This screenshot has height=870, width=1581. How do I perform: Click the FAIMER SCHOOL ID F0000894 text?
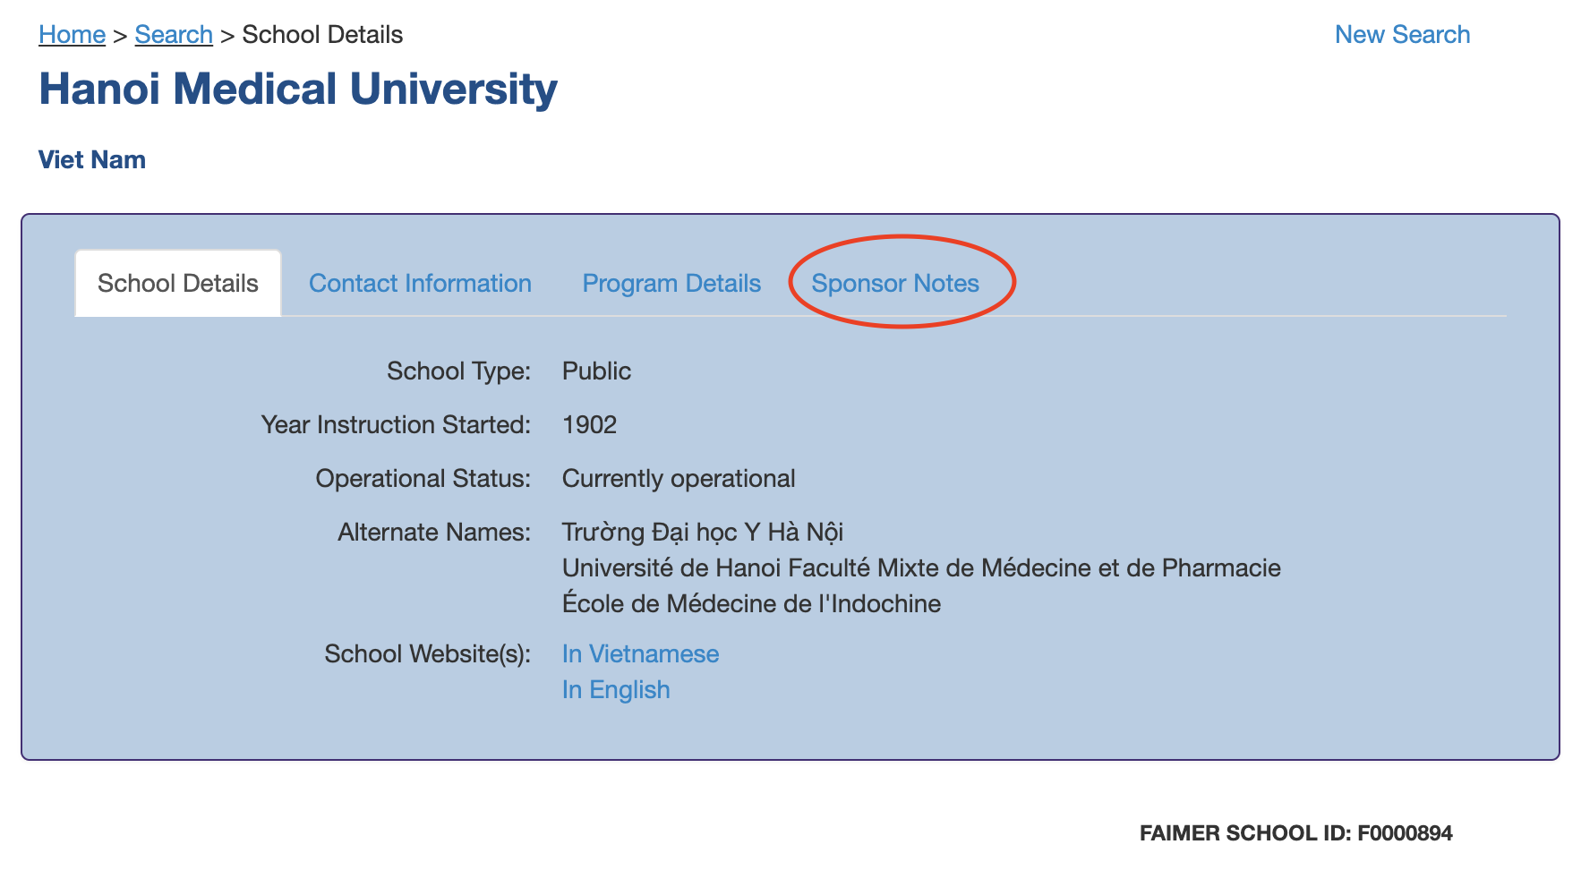[x=1295, y=833]
